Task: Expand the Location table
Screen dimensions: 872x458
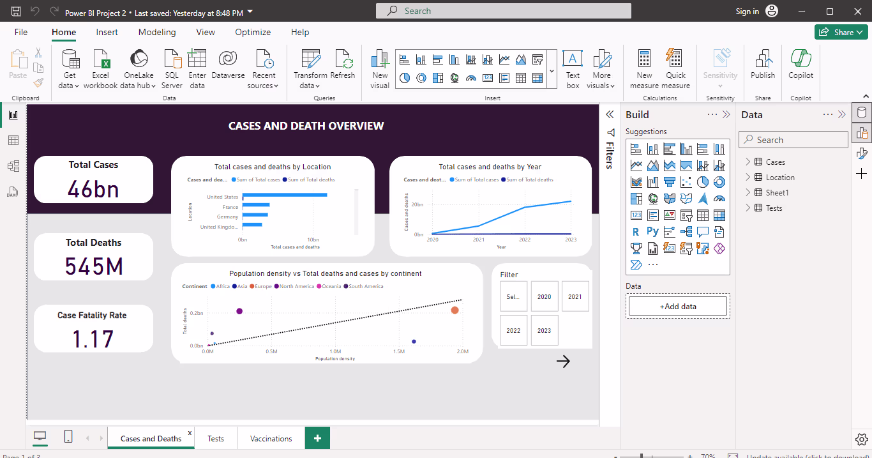Action: click(748, 177)
